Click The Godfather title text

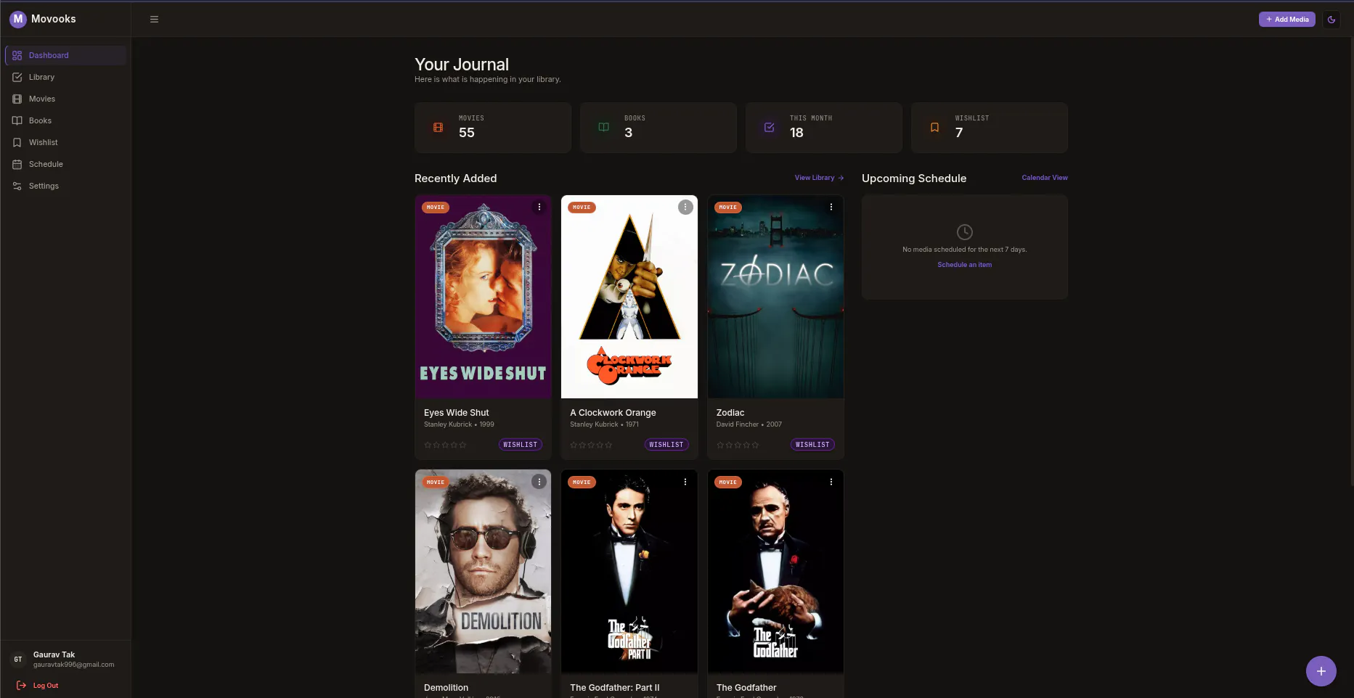click(x=746, y=688)
